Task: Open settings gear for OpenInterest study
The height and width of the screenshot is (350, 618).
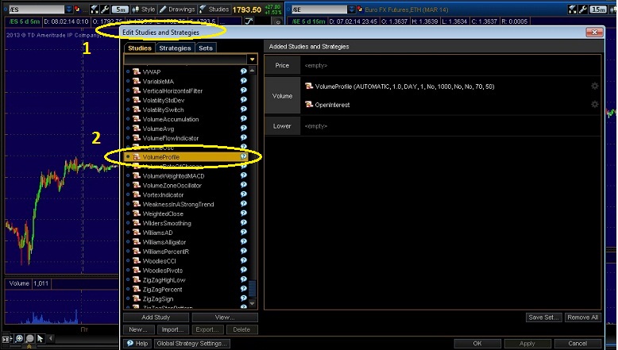Action: click(594, 104)
